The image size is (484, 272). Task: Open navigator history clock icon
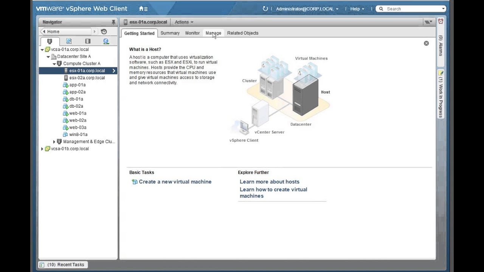point(104,32)
